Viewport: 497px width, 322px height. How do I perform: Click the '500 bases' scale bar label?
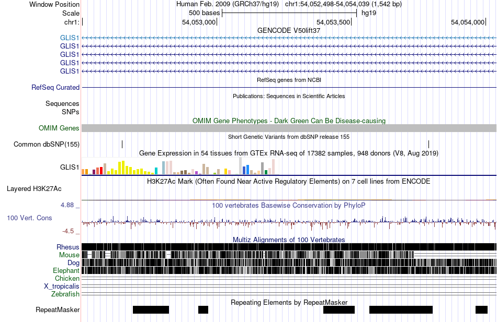coord(204,13)
